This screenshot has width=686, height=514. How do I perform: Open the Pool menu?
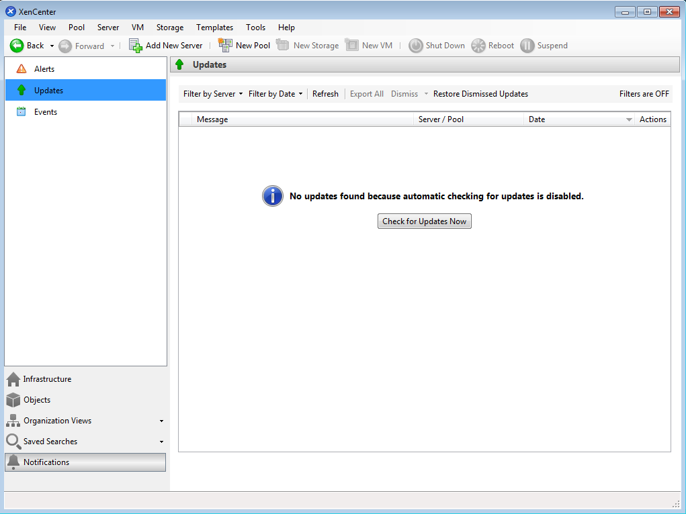(x=77, y=28)
